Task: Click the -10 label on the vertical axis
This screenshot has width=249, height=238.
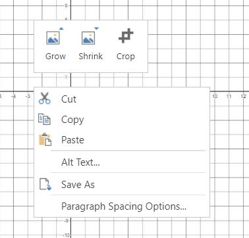Action: tap(67, 235)
